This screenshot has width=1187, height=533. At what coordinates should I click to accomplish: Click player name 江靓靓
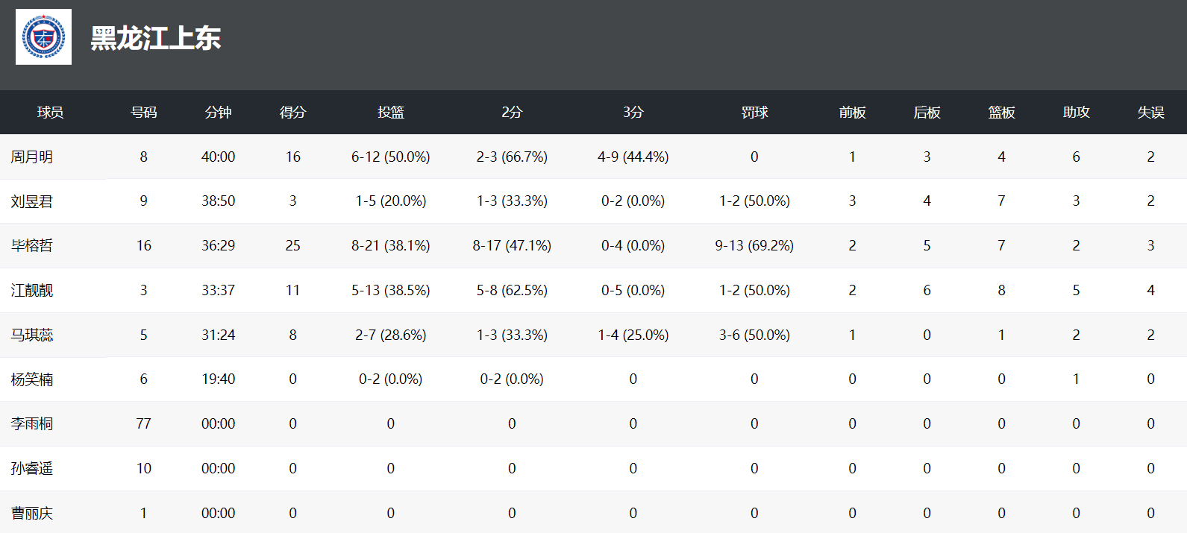tap(32, 290)
